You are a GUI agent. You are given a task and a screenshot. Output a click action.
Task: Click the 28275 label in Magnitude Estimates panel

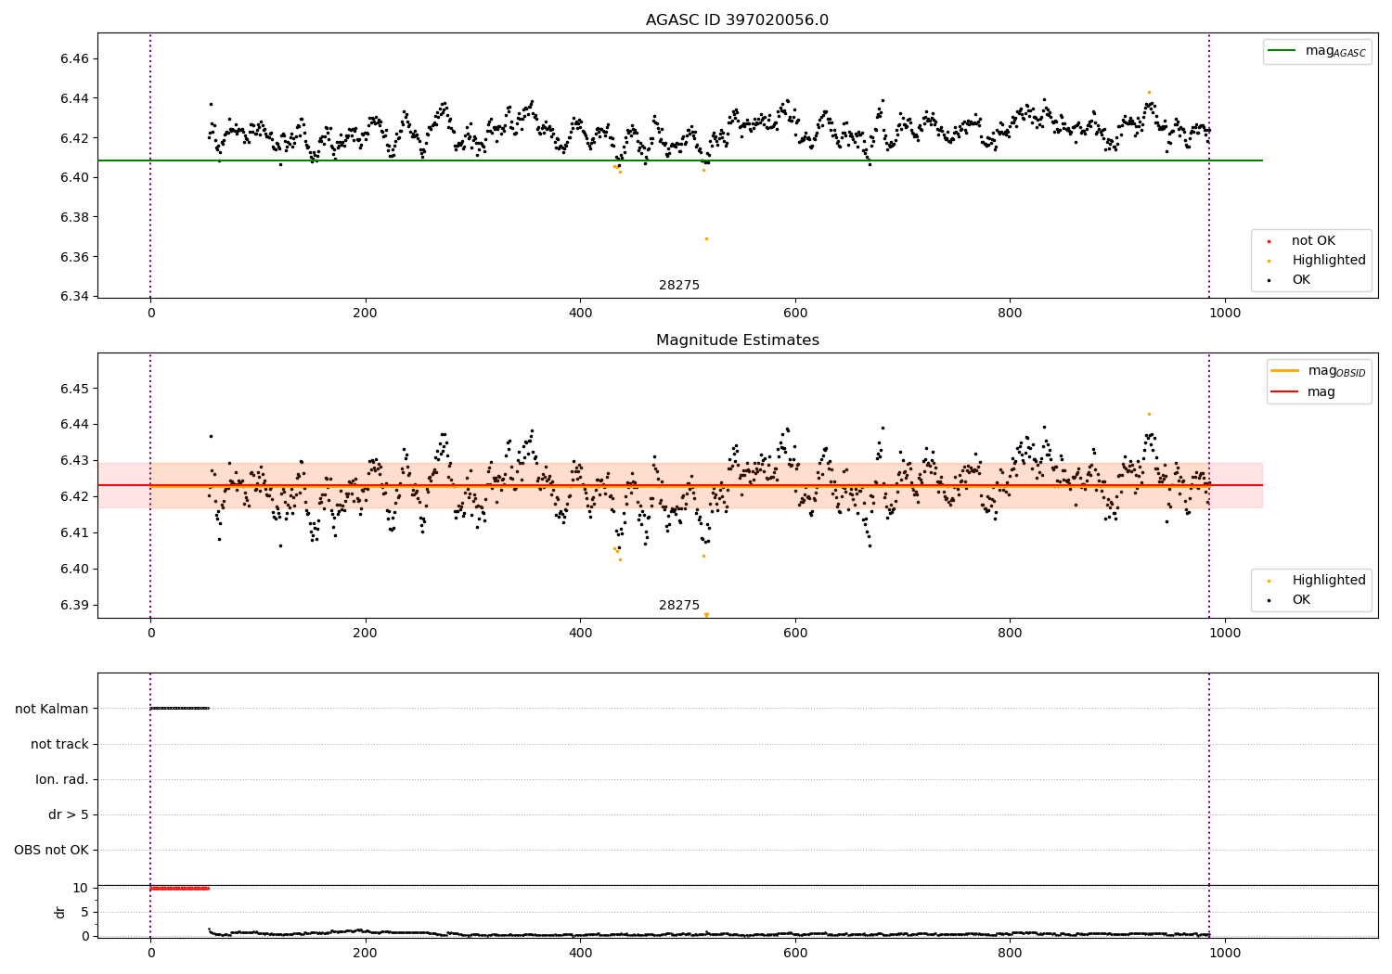click(x=679, y=605)
